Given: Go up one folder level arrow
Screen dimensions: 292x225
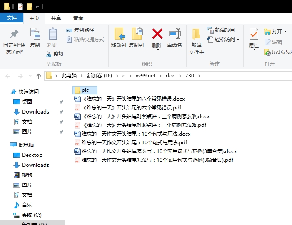Looking at the screenshot, I should [39, 76].
